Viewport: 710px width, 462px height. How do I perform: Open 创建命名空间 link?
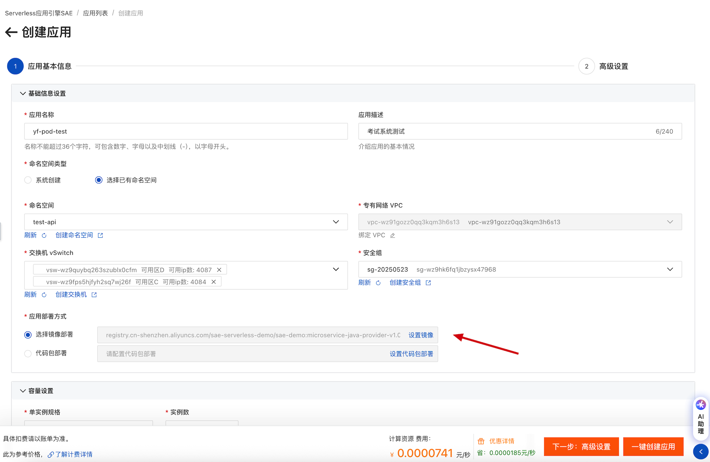click(74, 235)
